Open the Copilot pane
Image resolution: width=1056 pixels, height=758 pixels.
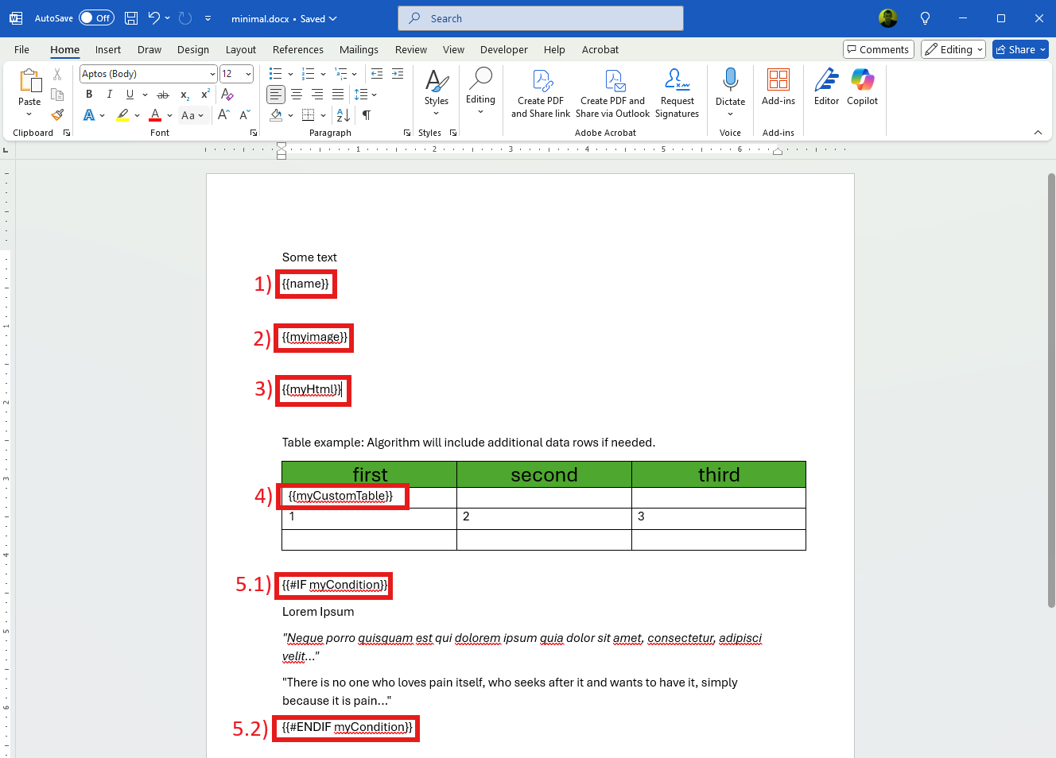point(862,87)
